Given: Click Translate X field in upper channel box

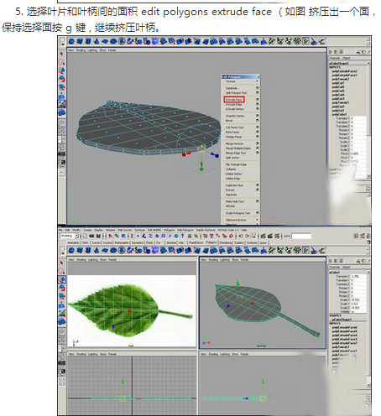Looking at the screenshot, I should coord(358,118).
